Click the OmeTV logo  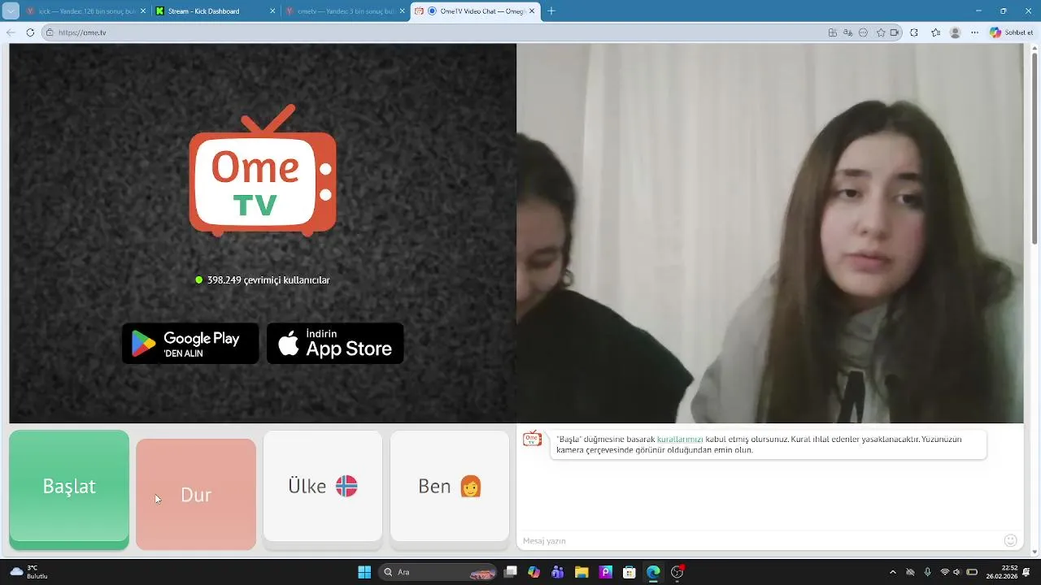263,171
